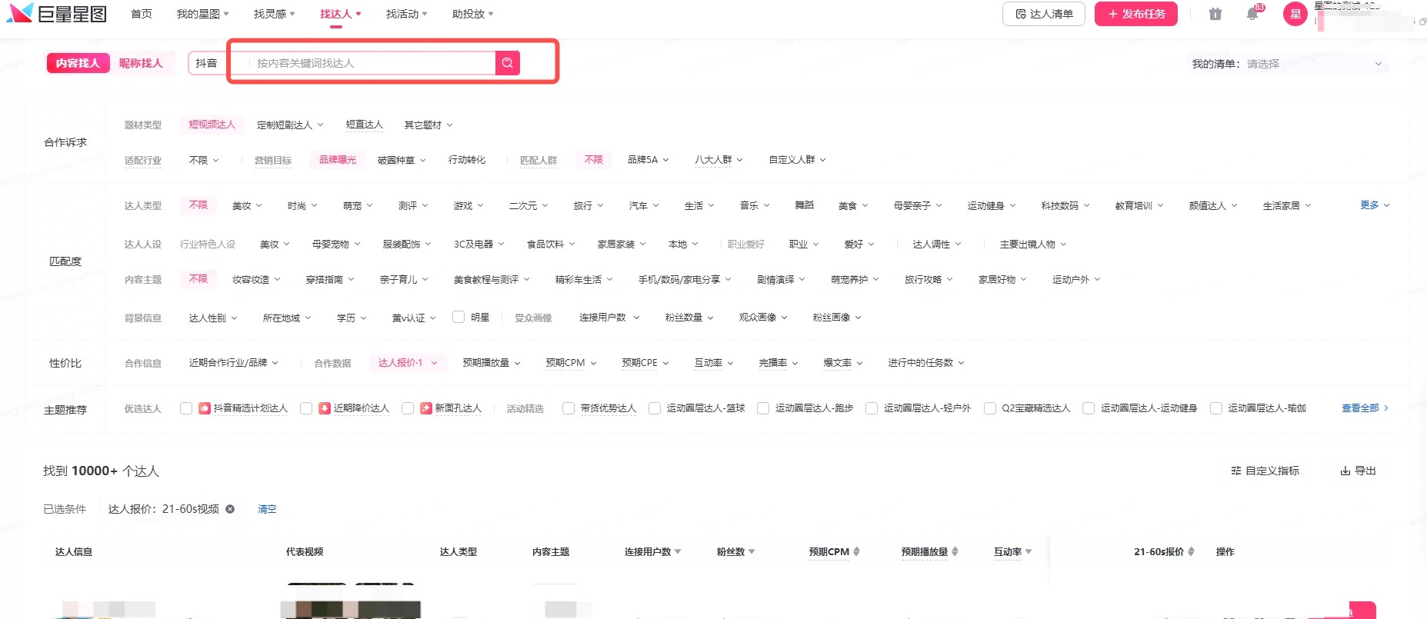The width and height of the screenshot is (1427, 619).
Task: Click 新面孔达人 badge icon
Action: coord(426,408)
